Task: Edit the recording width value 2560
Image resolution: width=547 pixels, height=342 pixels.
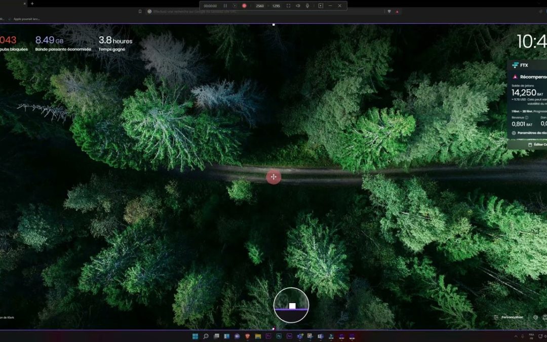Action: tap(260, 6)
